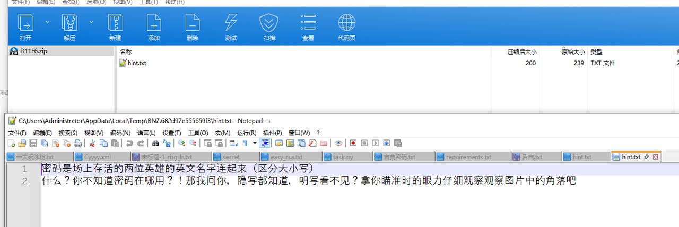Select hint.txt in the archive file list
This screenshot has width=679, height=227.
[133, 63]
